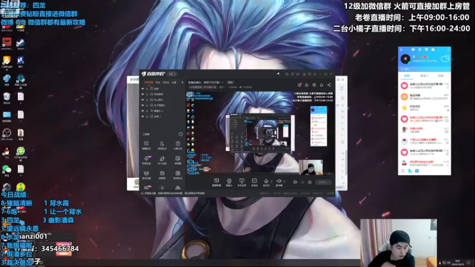Add multimedia source from bottom toolbar
This screenshot has width=475, height=267.
[254, 182]
